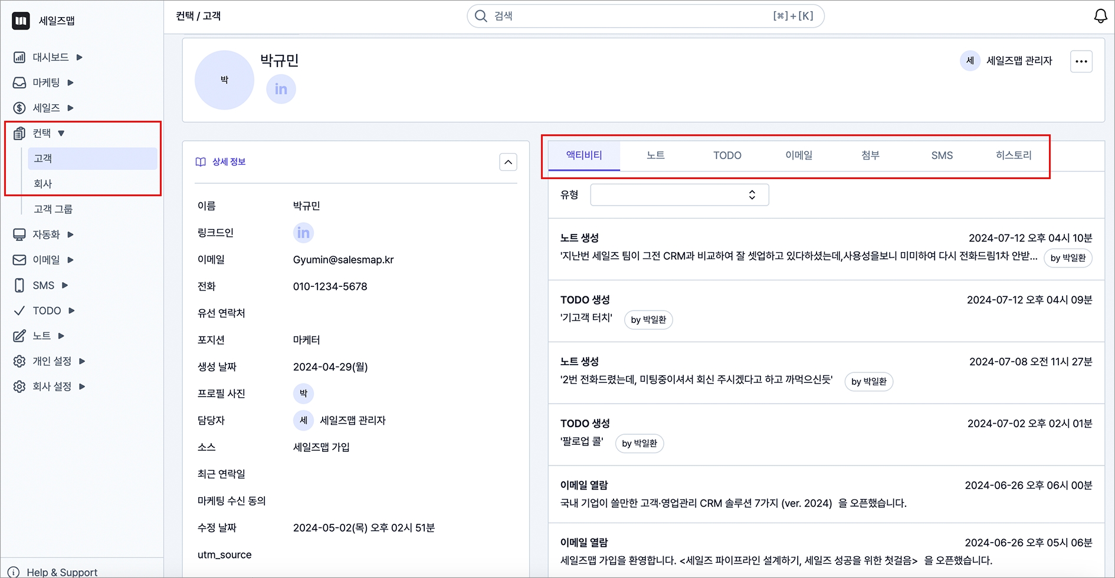Click the 세일즈맵 가입 source value
Viewport: 1115px width, 578px height.
pyautogui.click(x=322, y=447)
